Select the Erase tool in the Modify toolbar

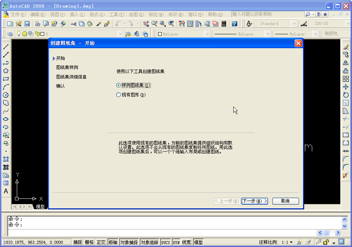click(x=345, y=46)
